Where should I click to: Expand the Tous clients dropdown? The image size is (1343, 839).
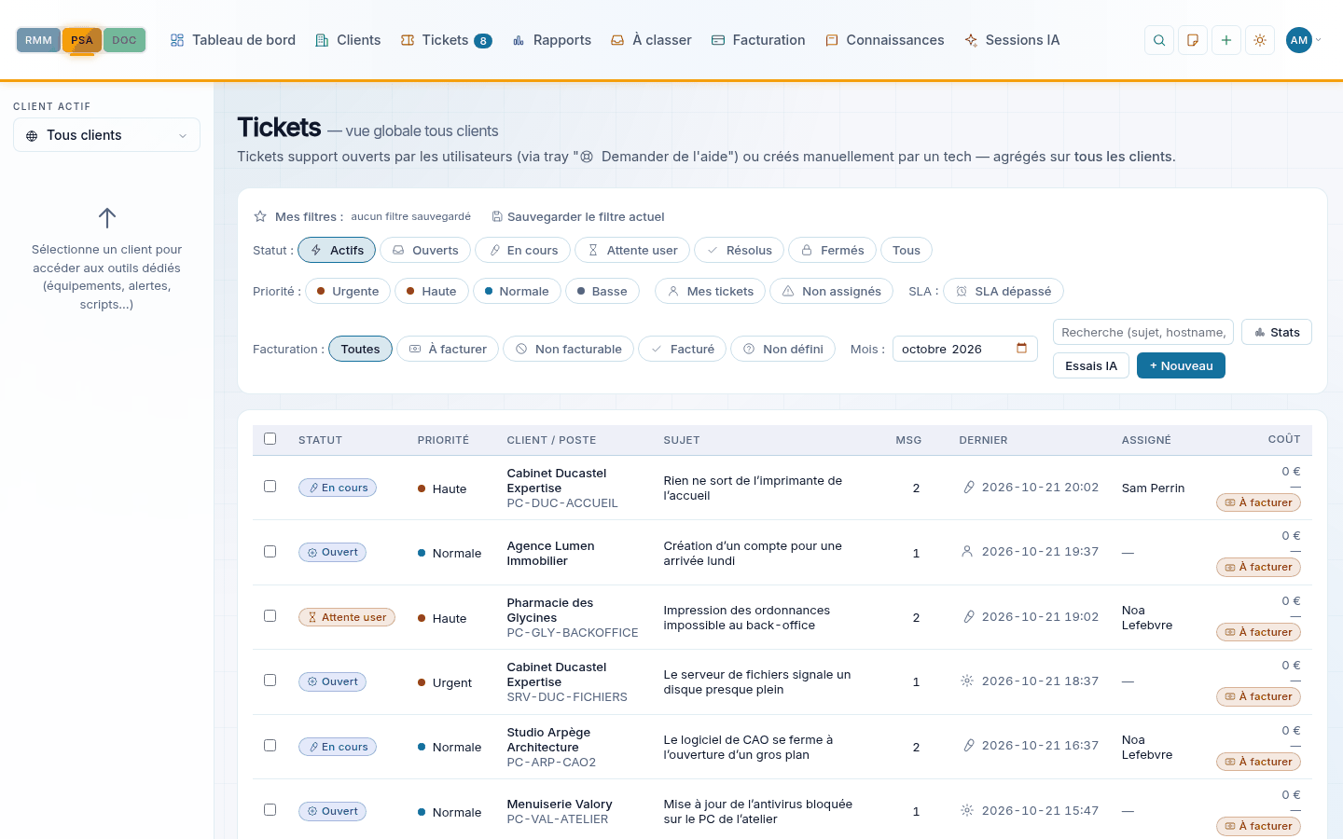[x=106, y=135]
